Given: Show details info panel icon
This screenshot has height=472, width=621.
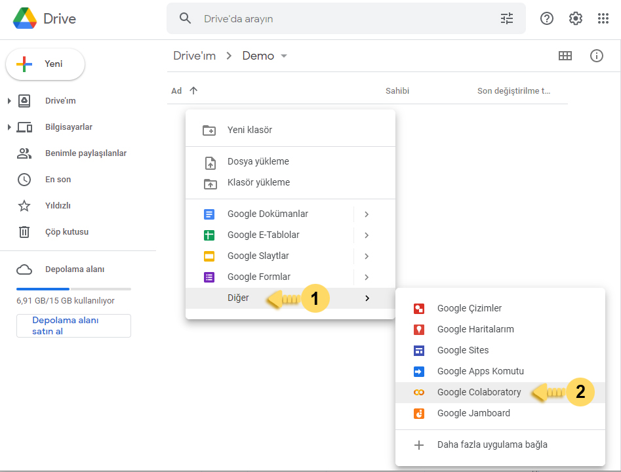Looking at the screenshot, I should 596,56.
